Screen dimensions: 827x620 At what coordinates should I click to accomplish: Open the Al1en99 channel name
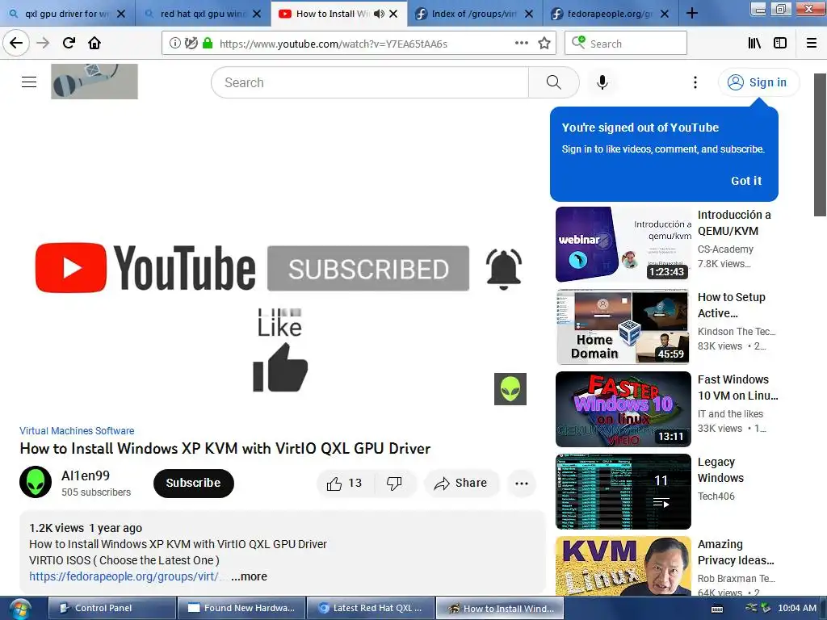tap(86, 475)
